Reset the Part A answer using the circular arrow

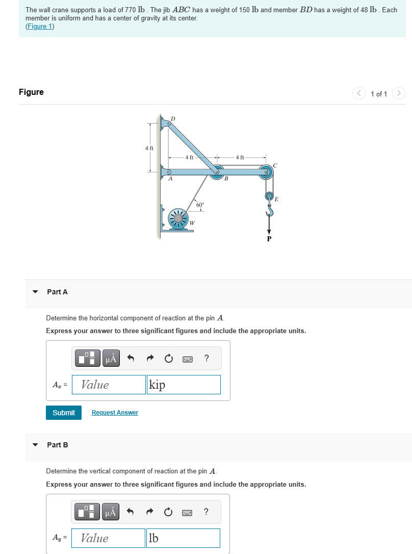(x=168, y=358)
